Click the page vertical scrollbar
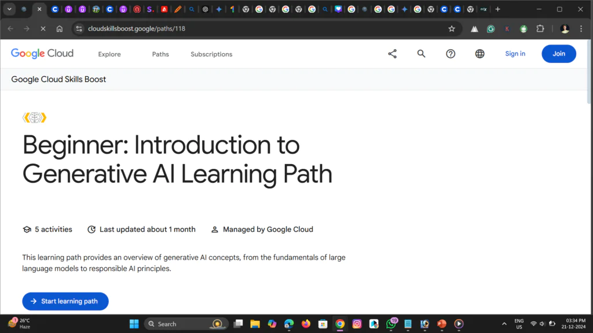593x333 pixels. pos(588,72)
